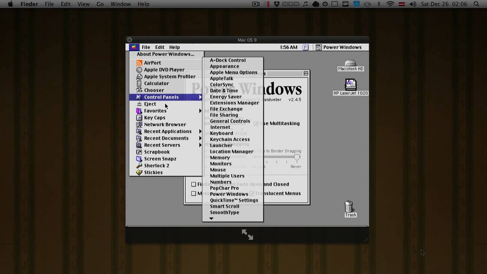Launch Screen Snapz
Viewport: 487px width, 274px height.
[x=166, y=159]
